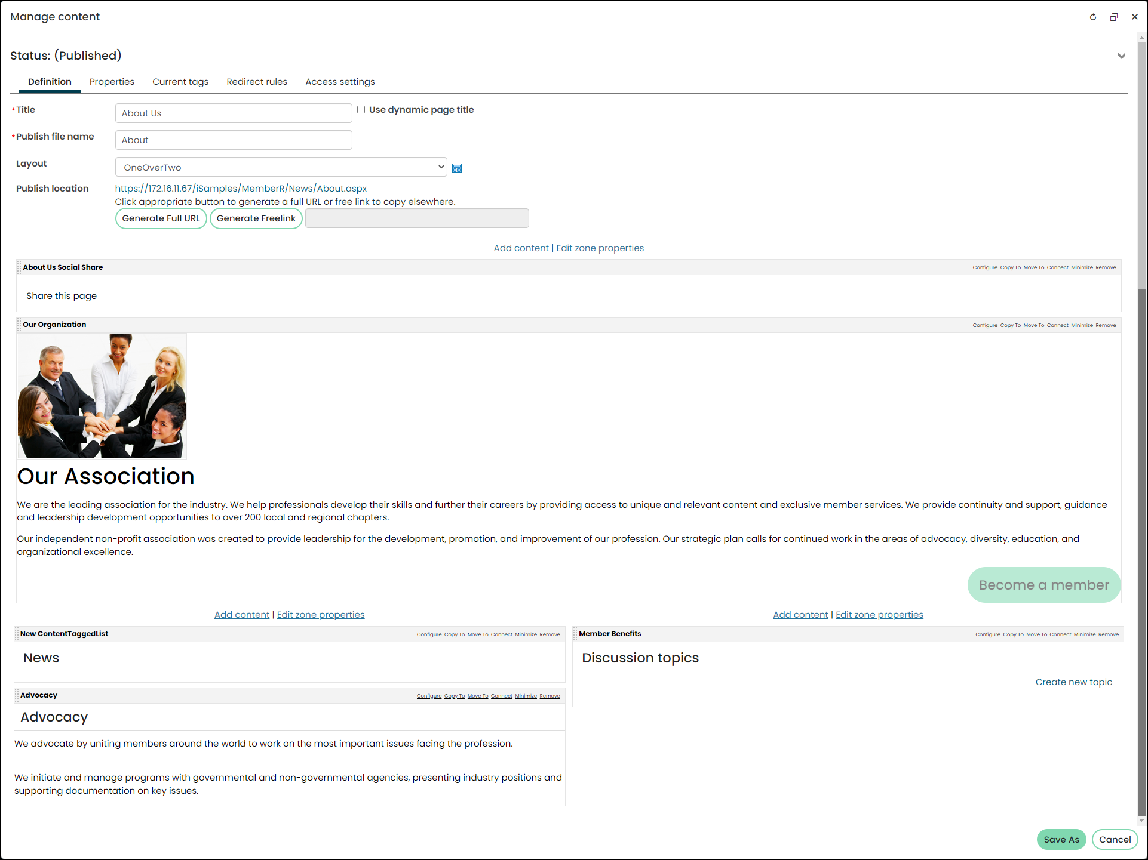Edit zone properties above Member Benefits
1148x860 pixels.
pos(879,615)
